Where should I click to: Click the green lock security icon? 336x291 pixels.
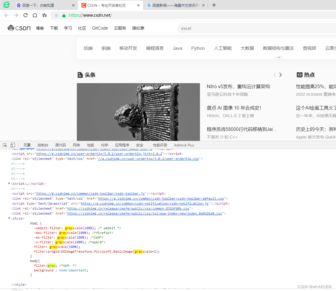(64, 16)
